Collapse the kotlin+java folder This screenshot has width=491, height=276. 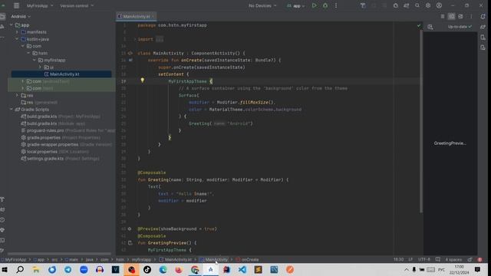17,39
